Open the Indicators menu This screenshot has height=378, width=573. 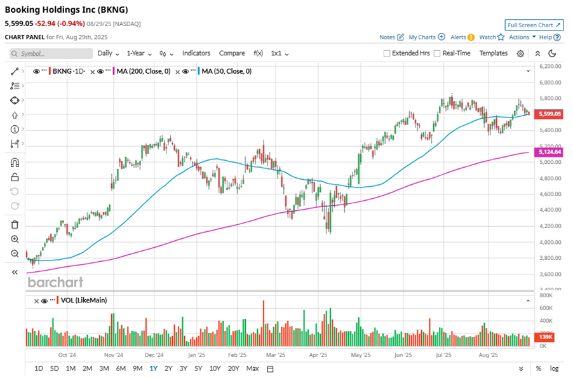[x=196, y=53]
